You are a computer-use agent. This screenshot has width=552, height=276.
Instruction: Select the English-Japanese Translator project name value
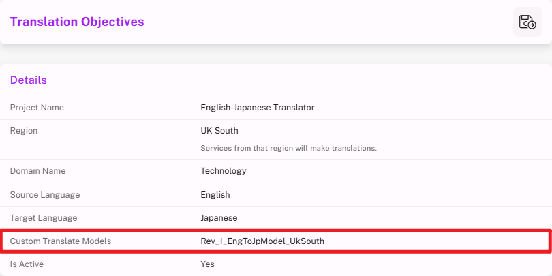click(x=257, y=108)
